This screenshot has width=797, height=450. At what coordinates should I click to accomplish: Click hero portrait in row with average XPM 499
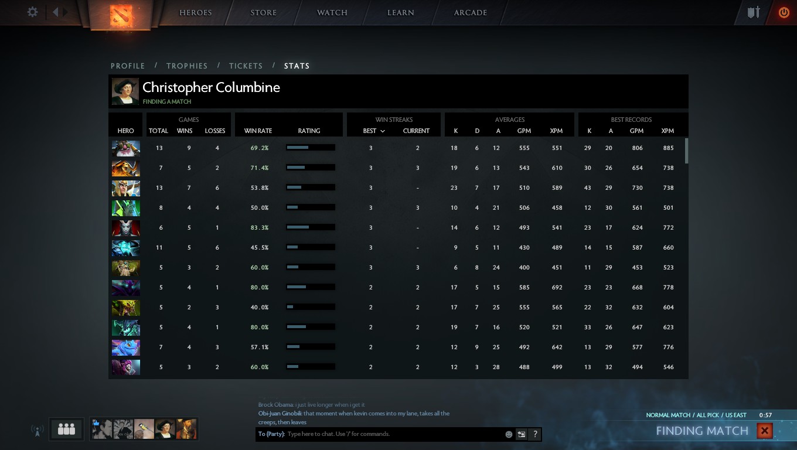[126, 367]
